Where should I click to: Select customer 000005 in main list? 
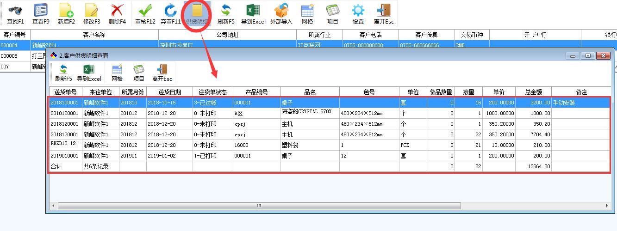(23, 56)
